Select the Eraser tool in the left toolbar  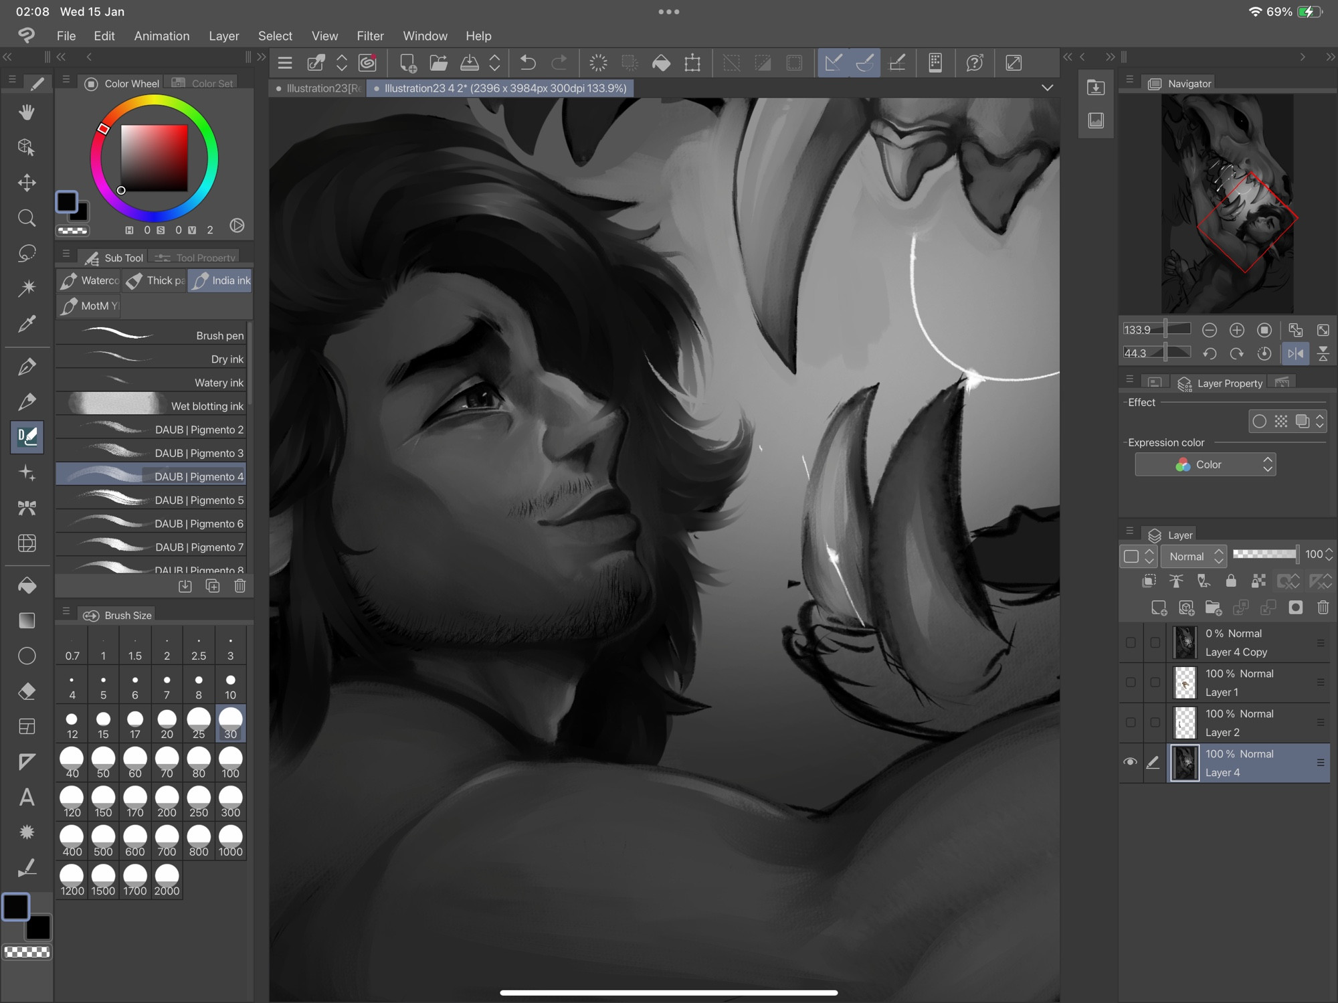click(27, 691)
